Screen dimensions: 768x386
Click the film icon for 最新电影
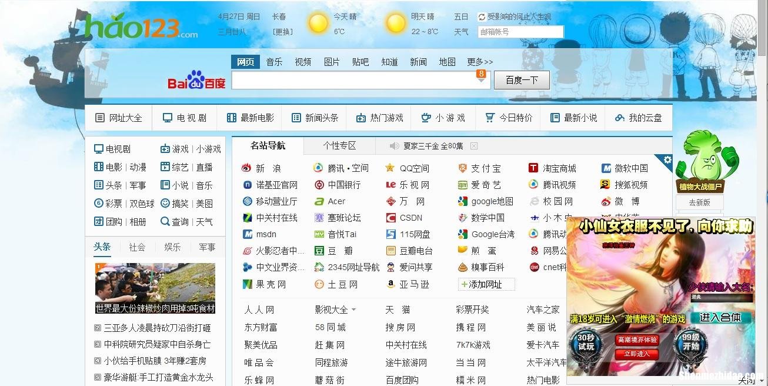coord(232,118)
